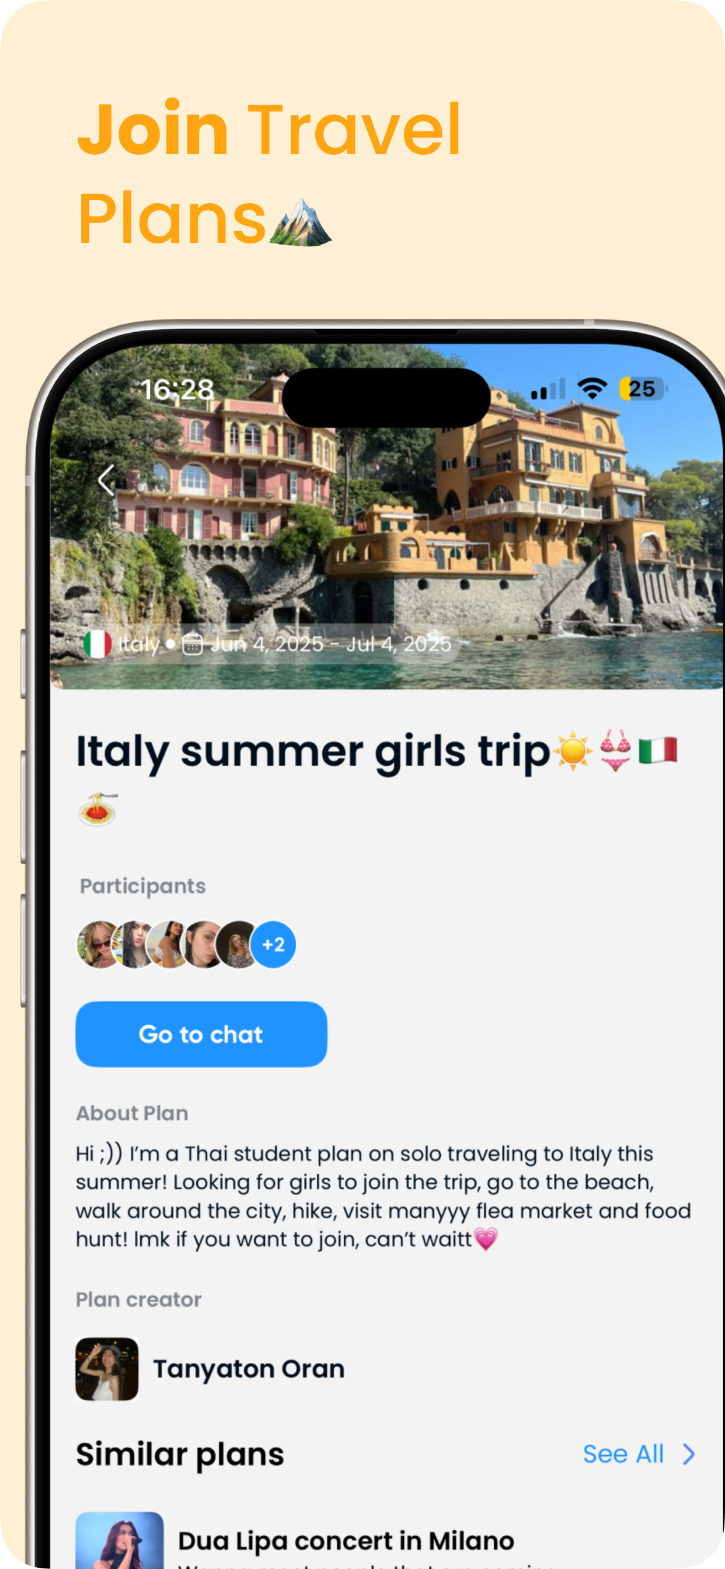Open the Go to chat button
The width and height of the screenshot is (725, 1569).
click(201, 1034)
